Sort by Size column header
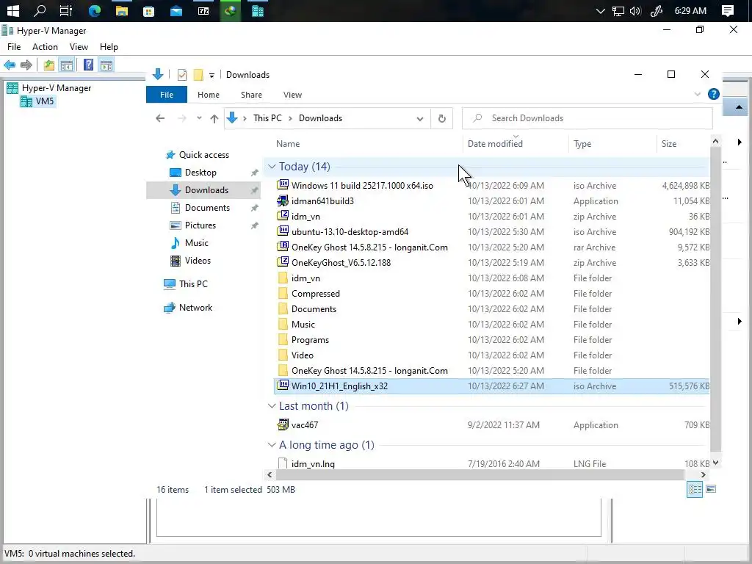Screen dimensions: 752x564 pyautogui.click(x=683, y=144)
